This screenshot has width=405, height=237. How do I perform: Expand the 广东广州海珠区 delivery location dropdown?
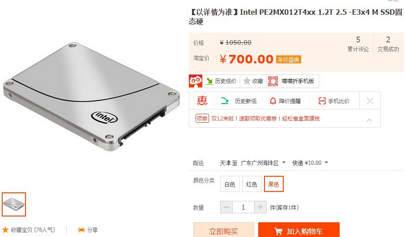263,163
